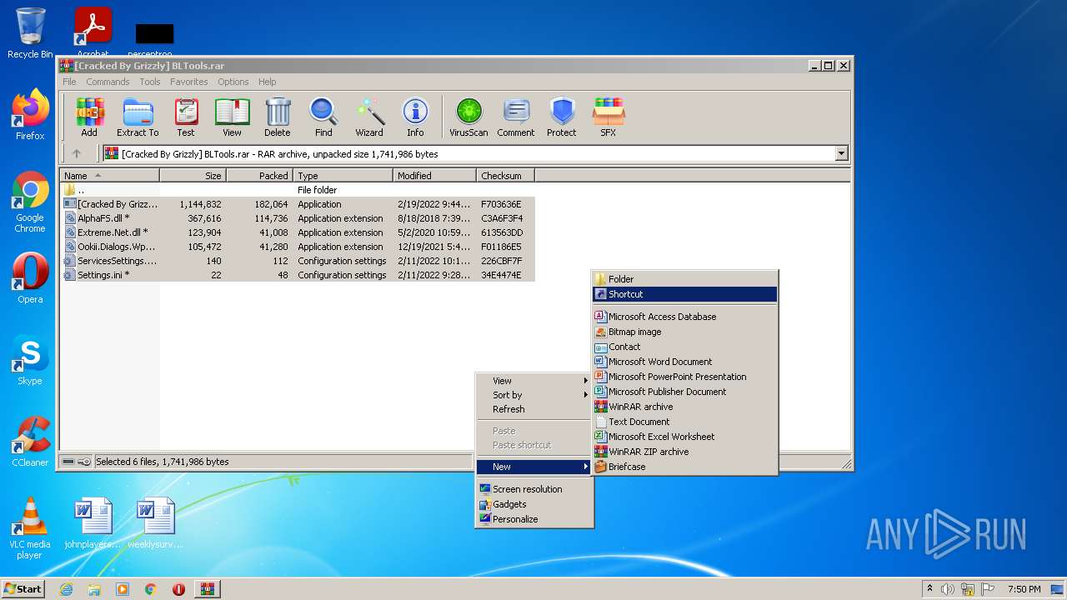Click Personalize in context menu

tap(533, 519)
